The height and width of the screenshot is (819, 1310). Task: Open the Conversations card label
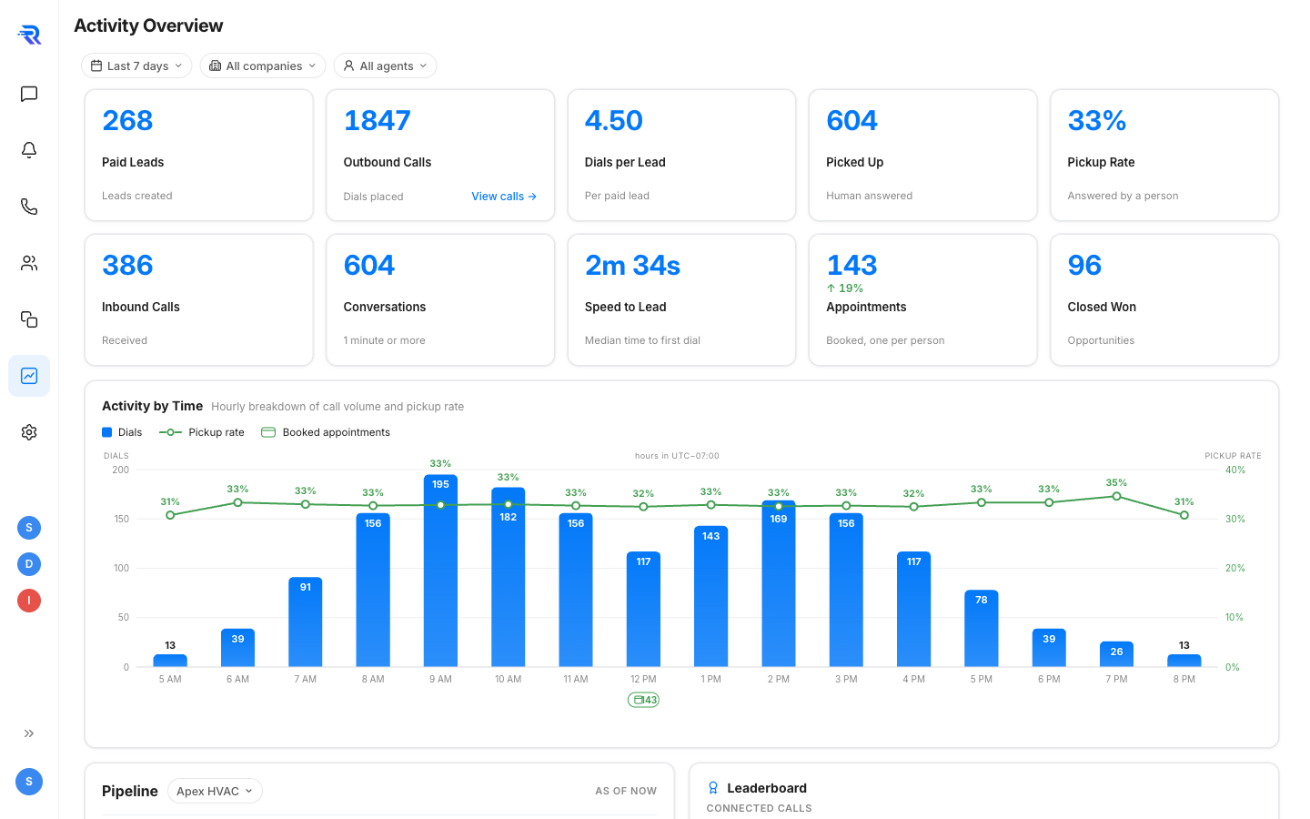click(385, 307)
